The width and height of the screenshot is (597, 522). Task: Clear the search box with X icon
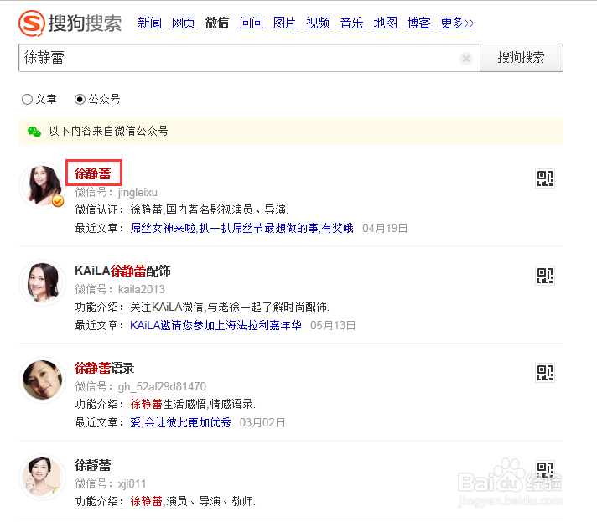tap(465, 58)
